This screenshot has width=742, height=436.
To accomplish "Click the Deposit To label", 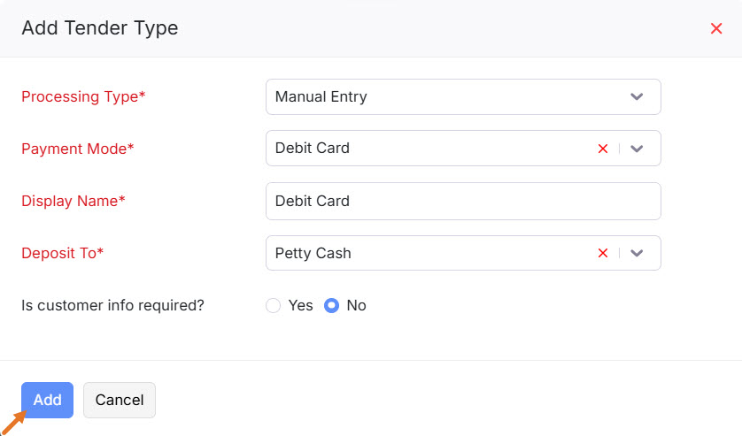I will click(63, 253).
